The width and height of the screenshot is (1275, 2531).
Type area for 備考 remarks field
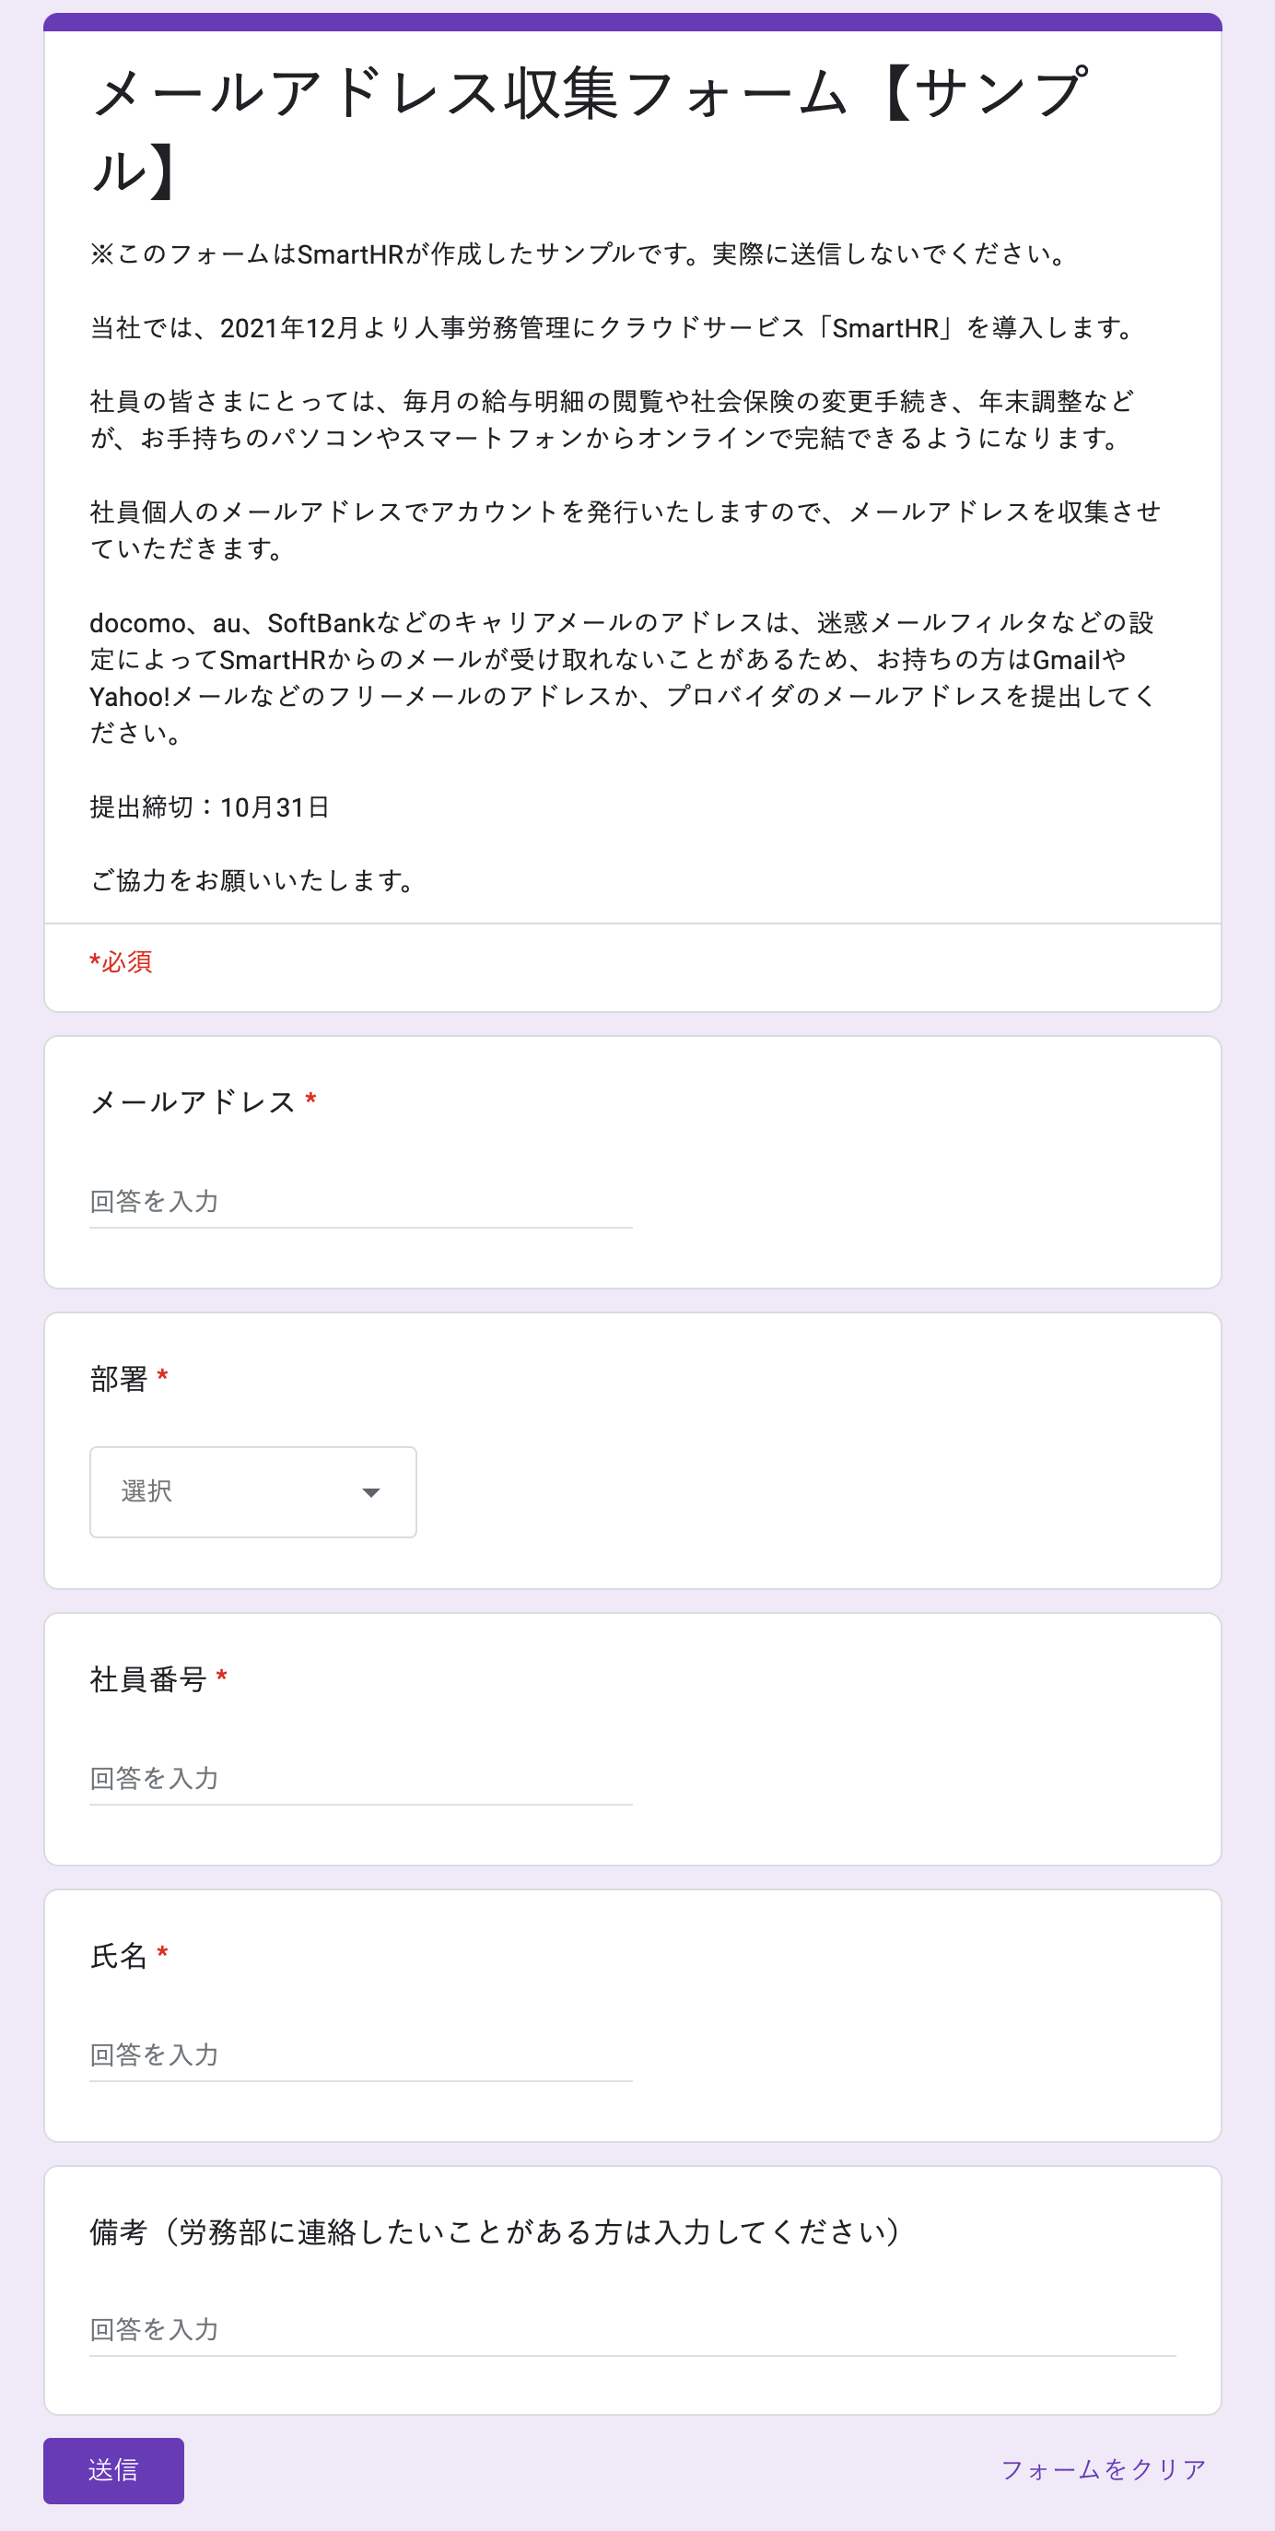632,2329
